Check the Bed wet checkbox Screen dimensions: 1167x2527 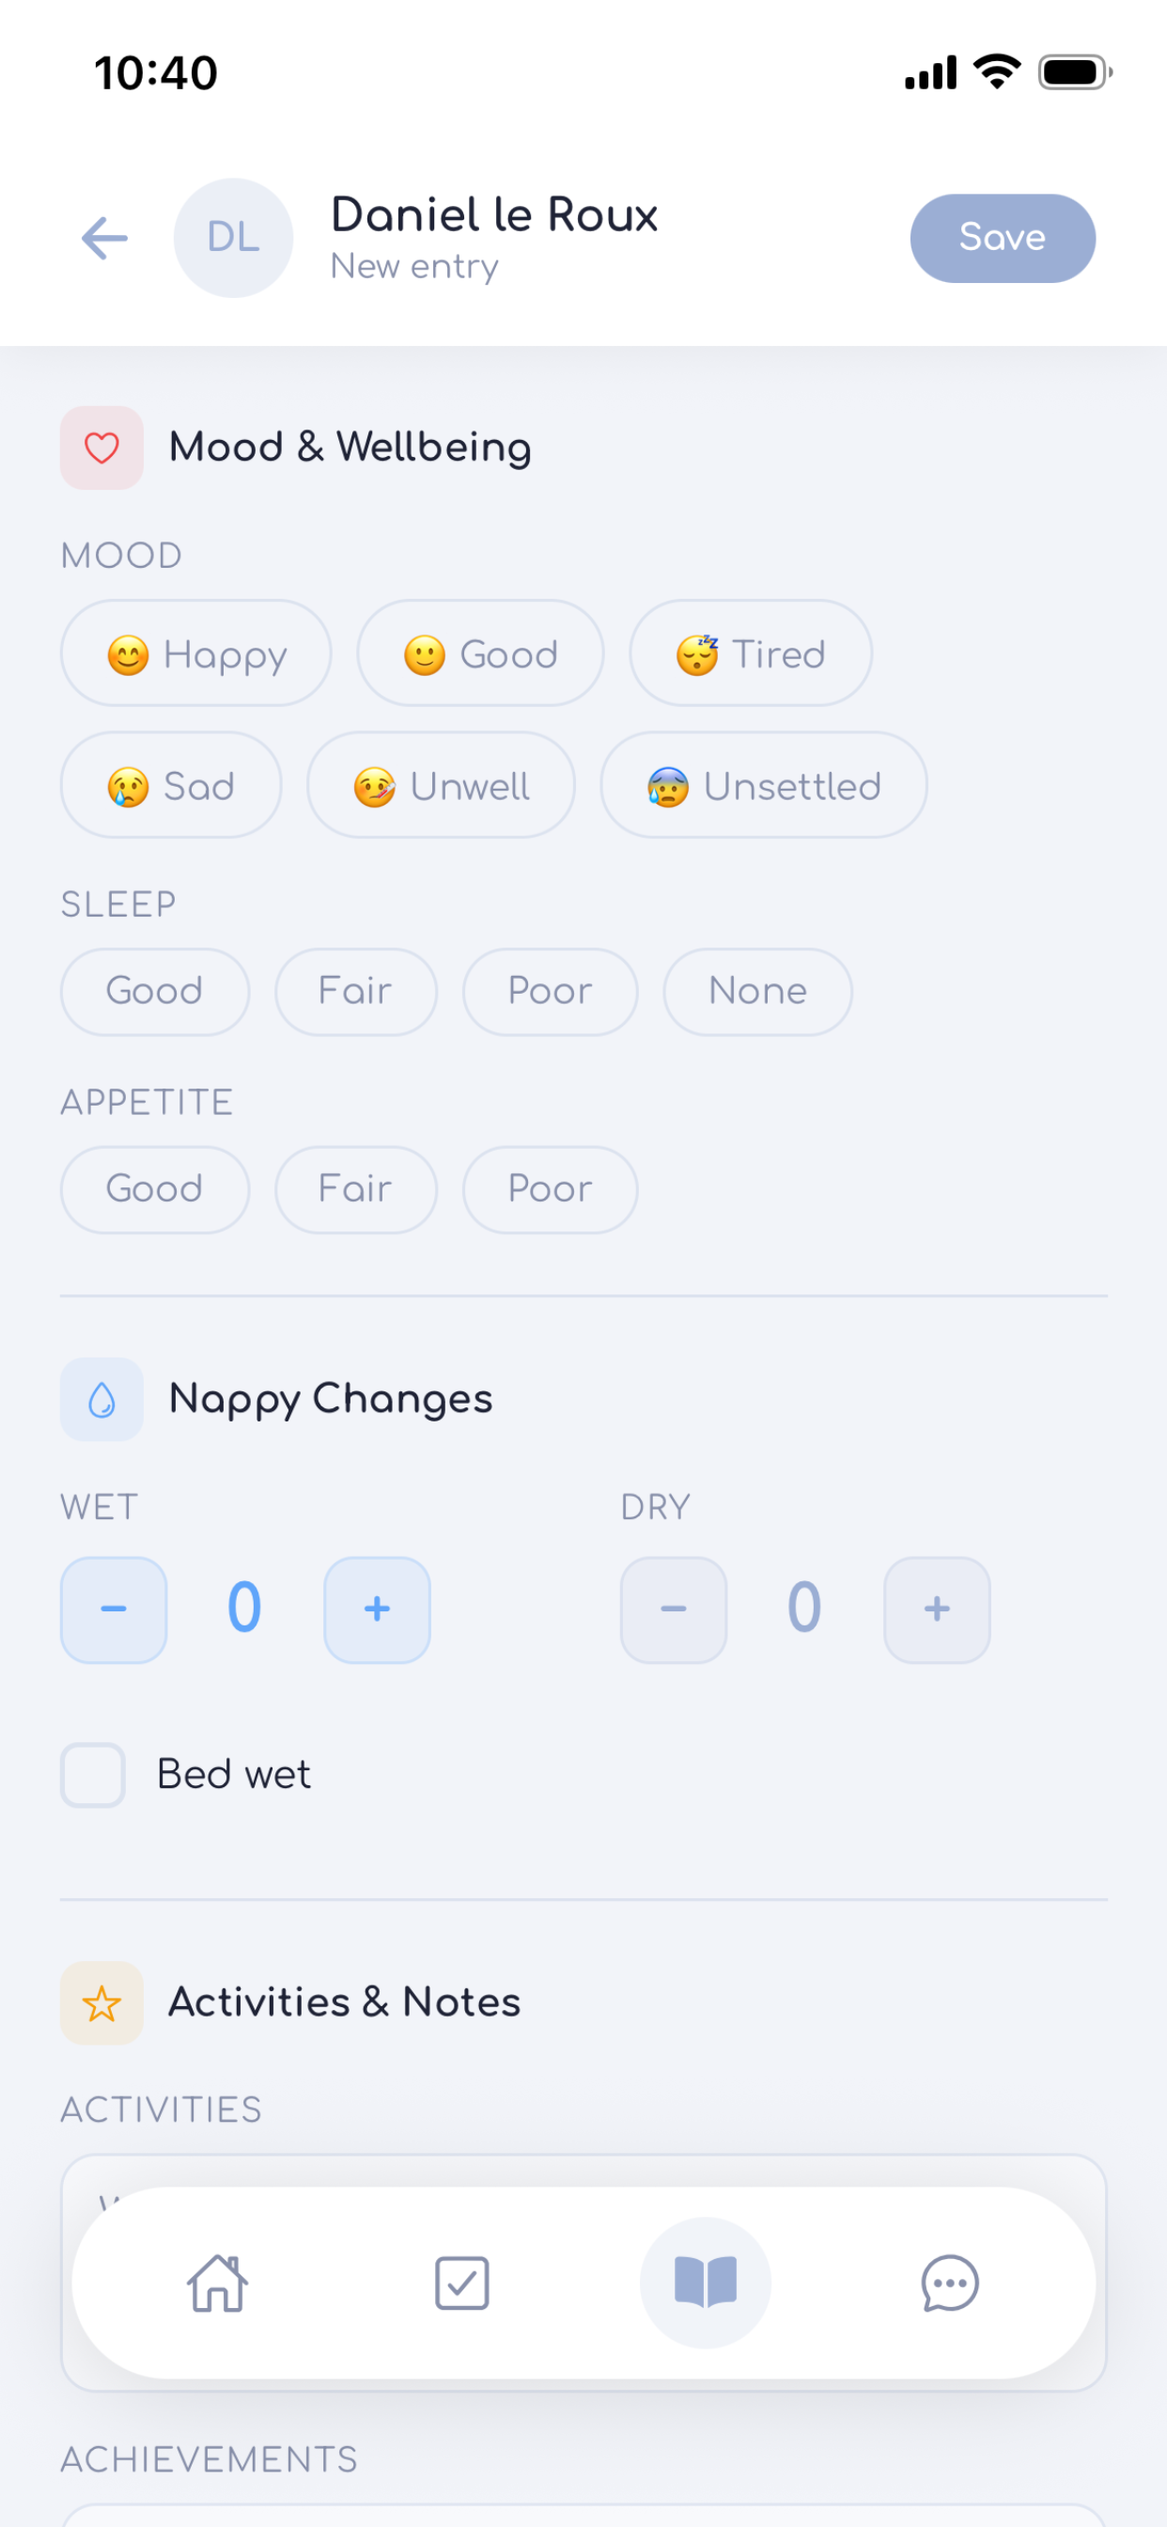pos(93,1775)
